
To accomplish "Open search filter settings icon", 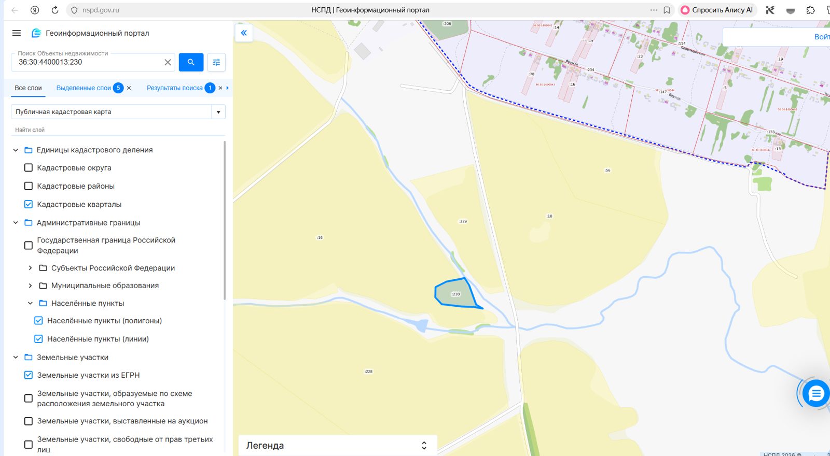I will coord(216,62).
